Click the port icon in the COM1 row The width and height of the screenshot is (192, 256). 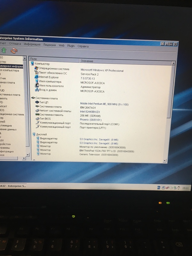tap(37, 123)
